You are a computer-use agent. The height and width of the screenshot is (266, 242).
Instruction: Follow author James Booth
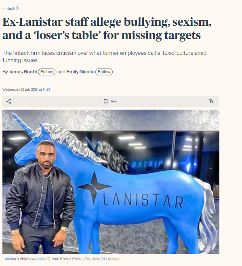tap(47, 72)
